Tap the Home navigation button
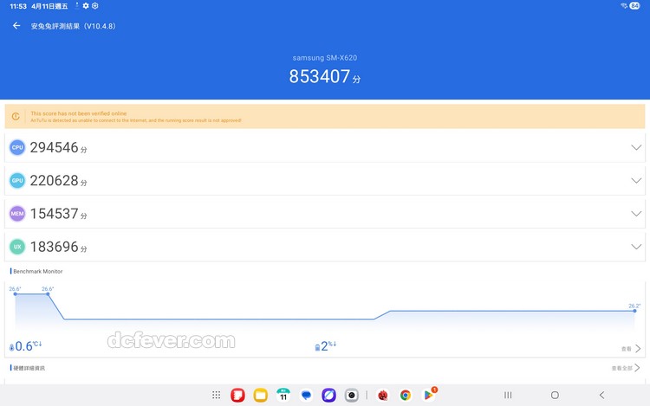The image size is (650, 406). (555, 396)
